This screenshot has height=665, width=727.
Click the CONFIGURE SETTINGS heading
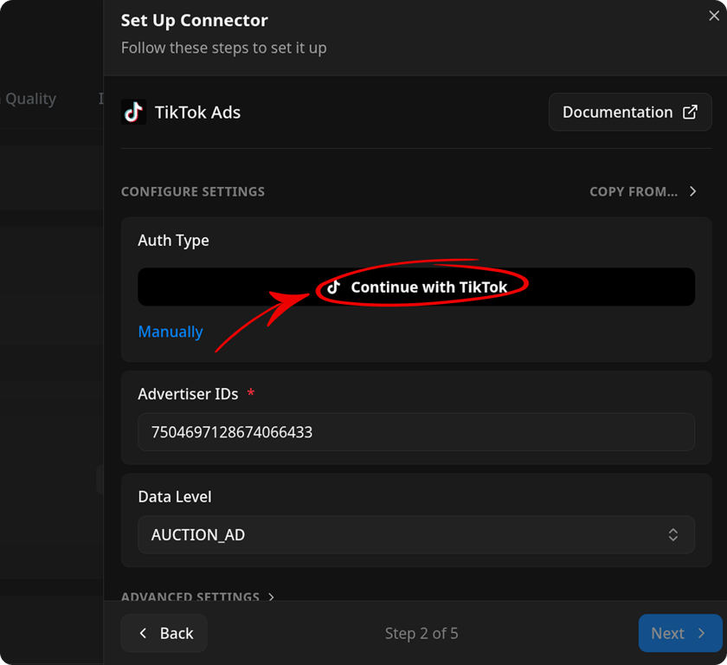click(193, 191)
